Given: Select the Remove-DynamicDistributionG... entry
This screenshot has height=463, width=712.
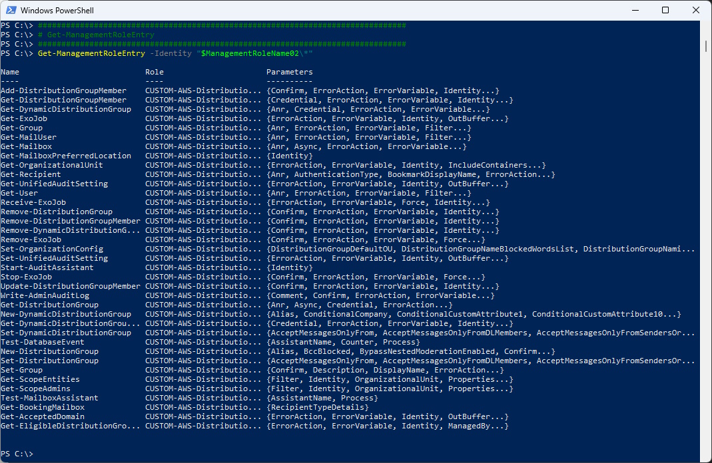Looking at the screenshot, I should click(x=71, y=230).
